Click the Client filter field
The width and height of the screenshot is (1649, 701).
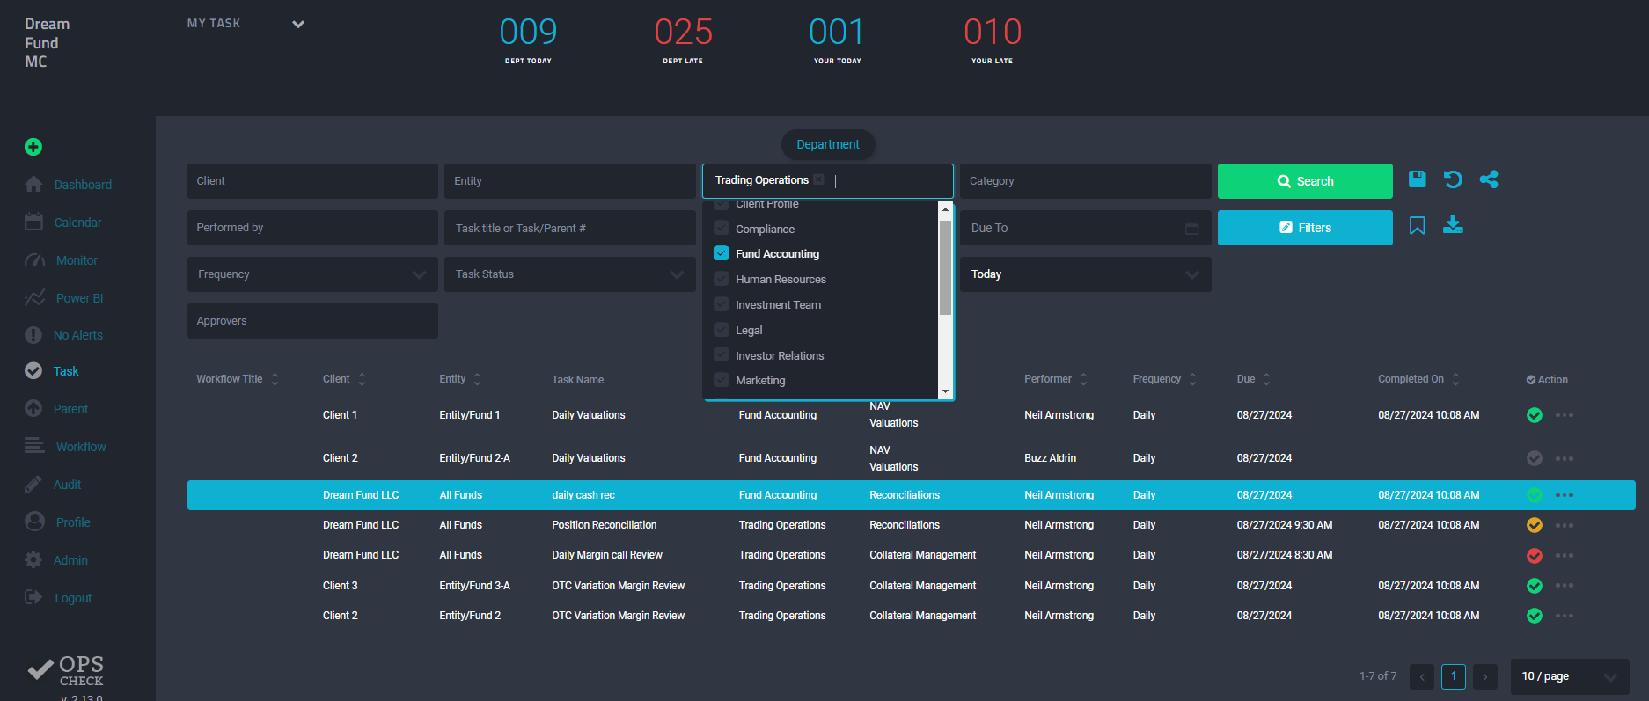coord(312,181)
